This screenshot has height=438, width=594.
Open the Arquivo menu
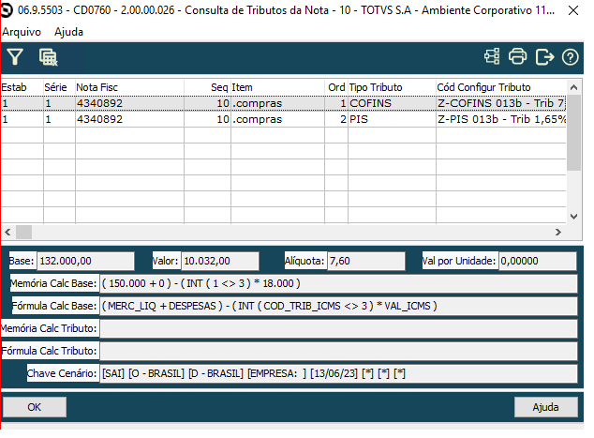pyautogui.click(x=22, y=32)
